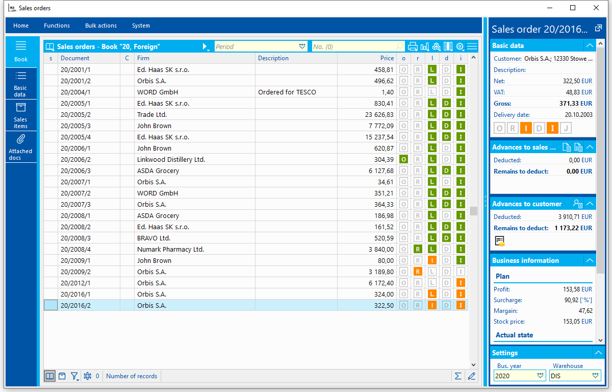The width and height of the screenshot is (612, 392).
Task: Click the printer icon in the list toolbar
Action: point(413,46)
